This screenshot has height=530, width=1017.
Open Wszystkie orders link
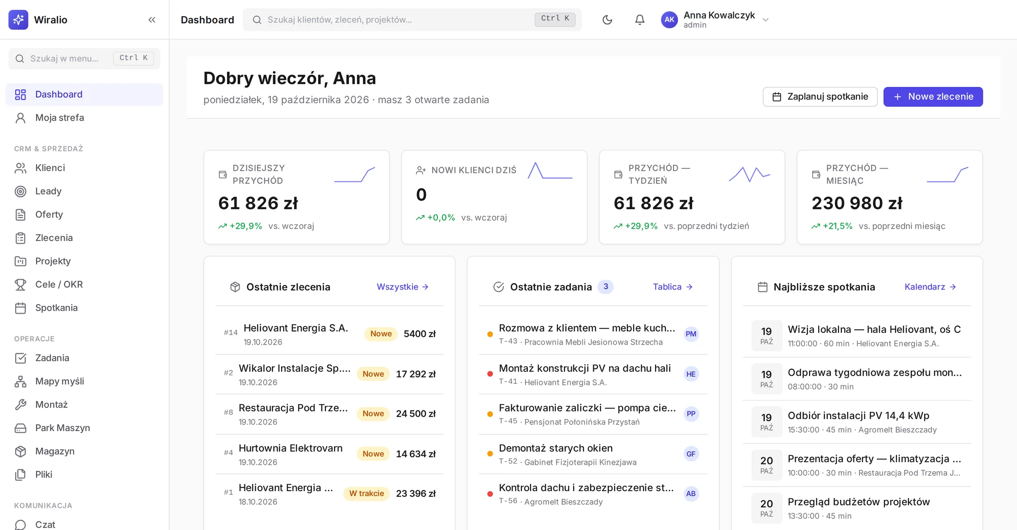tap(403, 287)
